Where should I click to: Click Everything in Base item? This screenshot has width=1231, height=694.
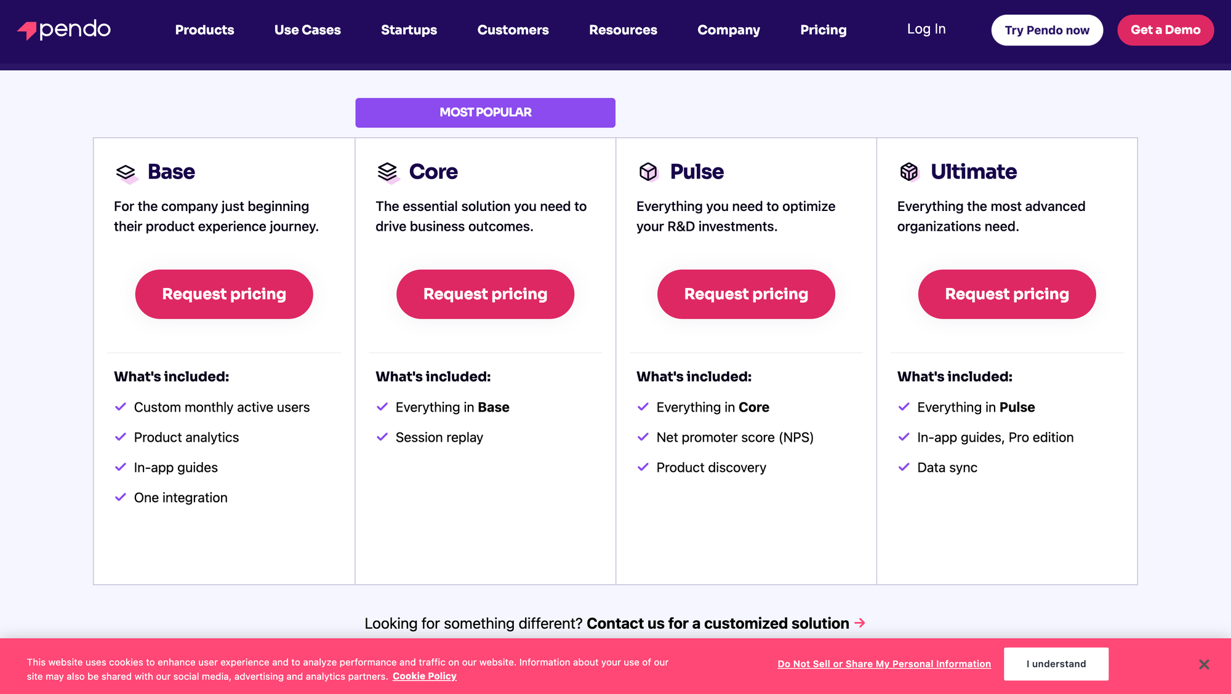[452, 407]
